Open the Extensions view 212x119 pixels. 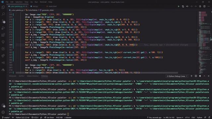click(3, 35)
